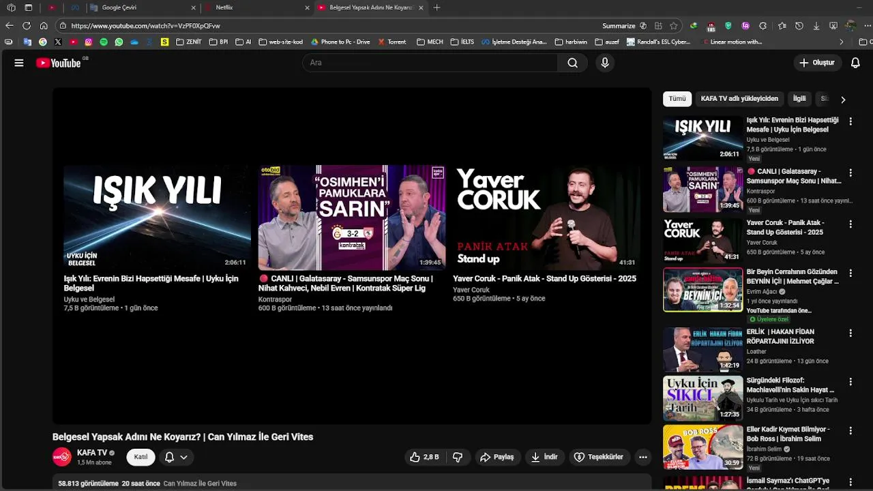Expand bookmarks overflow chevron
The height and width of the screenshot is (491, 873).
tap(841, 42)
